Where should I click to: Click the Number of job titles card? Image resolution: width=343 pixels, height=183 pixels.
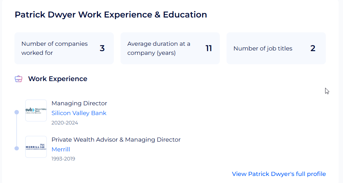tap(276, 48)
